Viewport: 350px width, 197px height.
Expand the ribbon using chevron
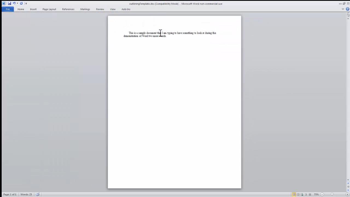pyautogui.click(x=343, y=9)
